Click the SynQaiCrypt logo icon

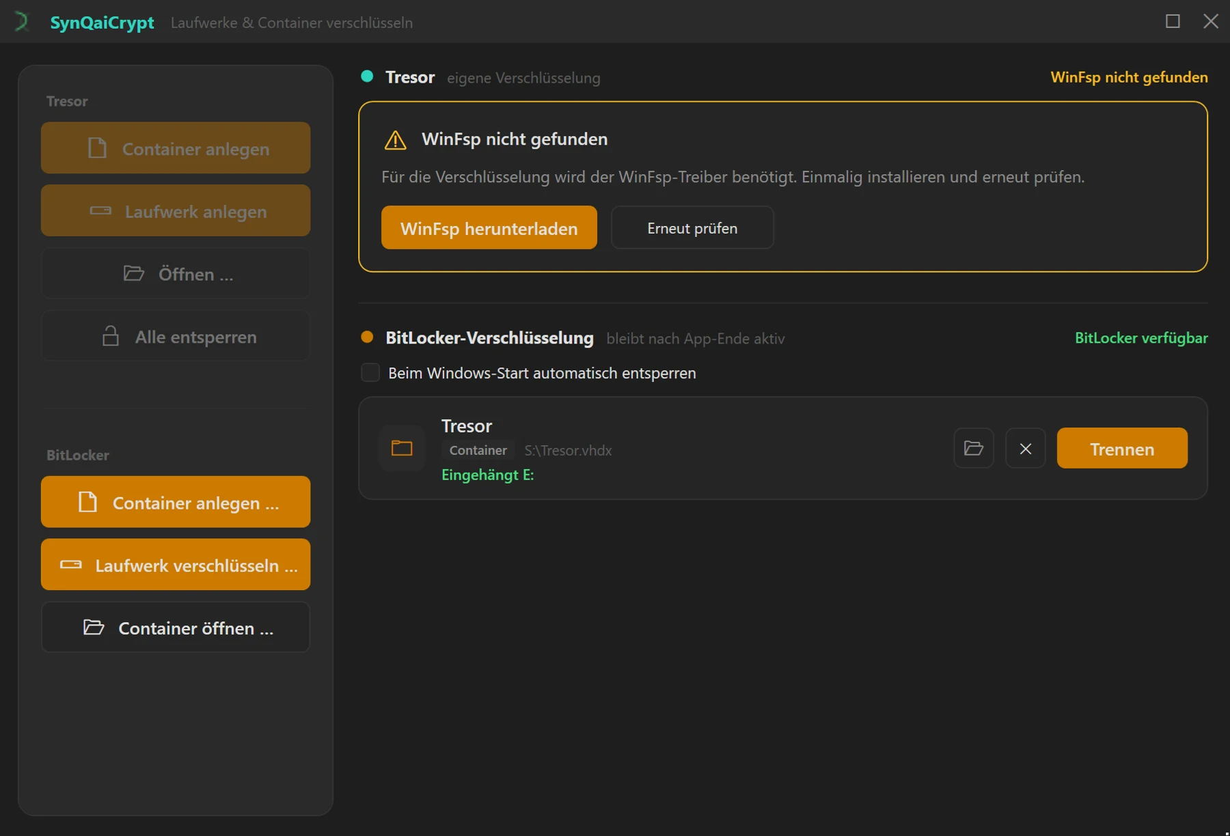click(x=22, y=22)
